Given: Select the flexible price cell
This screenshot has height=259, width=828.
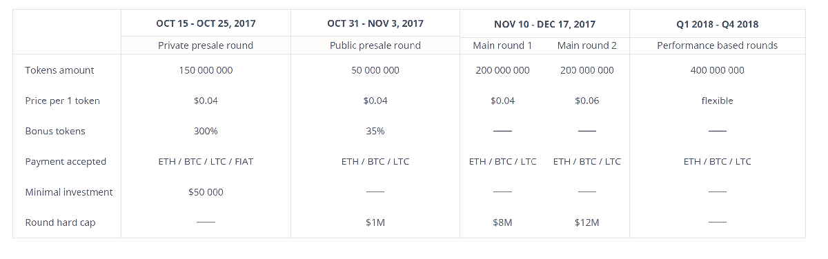Looking at the screenshot, I should tap(718, 101).
